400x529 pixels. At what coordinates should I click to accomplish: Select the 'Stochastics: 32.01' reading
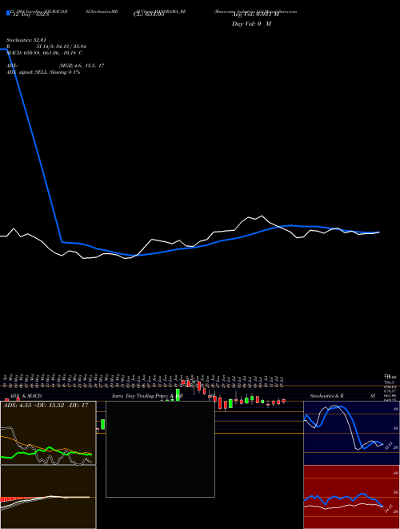[x=26, y=40]
